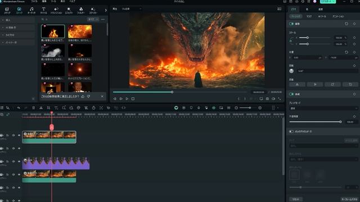Viewport: 360px width, 202px height.
Task: Click the zoom out minus on timeline zoom
Action: [x=236, y=108]
